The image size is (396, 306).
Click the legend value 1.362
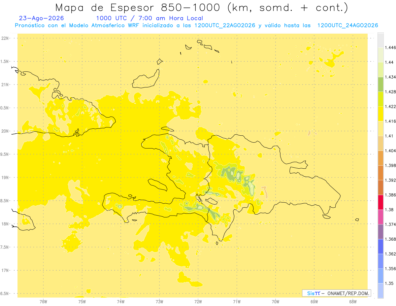pyautogui.click(x=390, y=254)
